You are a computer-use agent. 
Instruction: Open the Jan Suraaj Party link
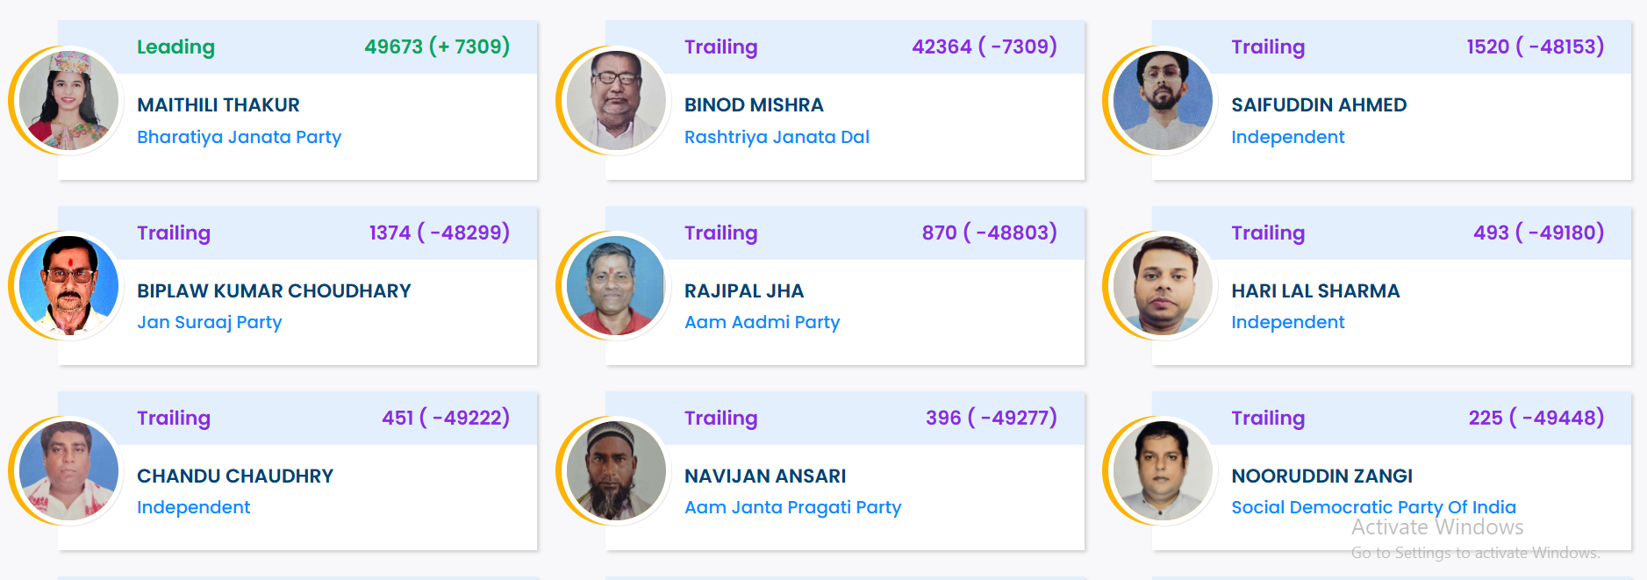[x=210, y=322]
